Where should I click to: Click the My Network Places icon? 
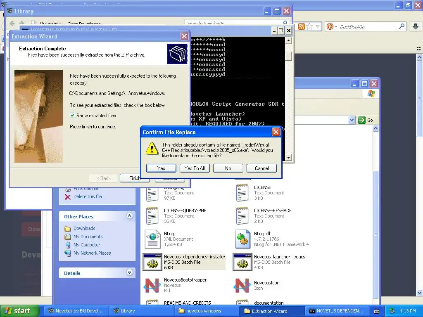tap(68, 253)
